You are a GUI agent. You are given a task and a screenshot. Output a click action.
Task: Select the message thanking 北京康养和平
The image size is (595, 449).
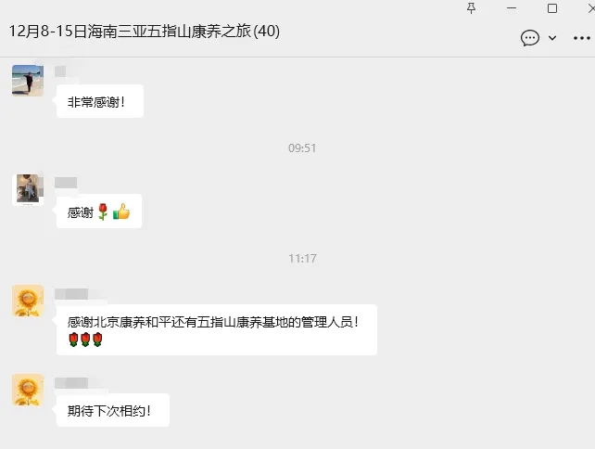[217, 329]
